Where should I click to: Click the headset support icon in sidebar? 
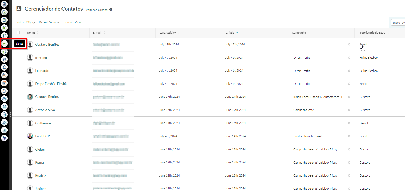4,114
